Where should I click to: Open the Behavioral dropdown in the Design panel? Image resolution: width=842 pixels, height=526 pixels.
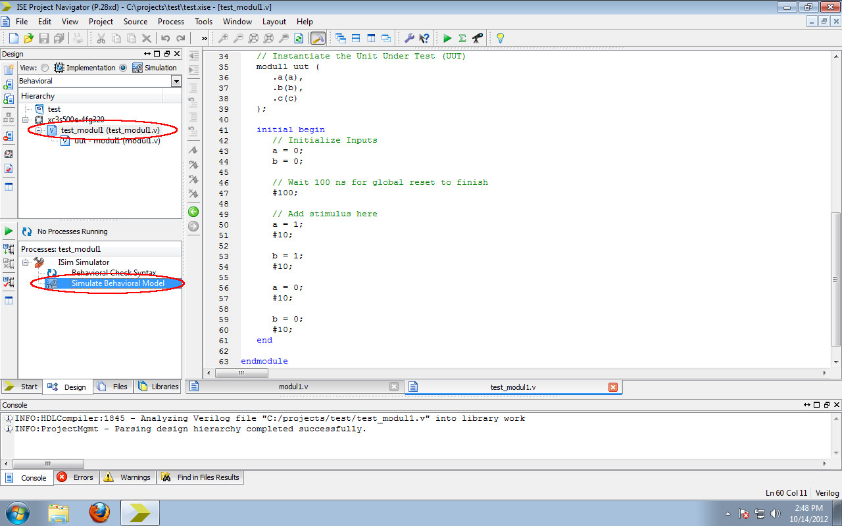tap(176, 81)
